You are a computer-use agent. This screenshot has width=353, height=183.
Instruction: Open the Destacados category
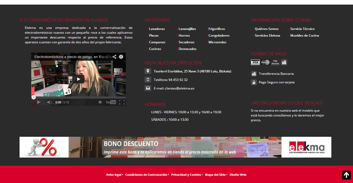pyautogui.click(x=188, y=49)
